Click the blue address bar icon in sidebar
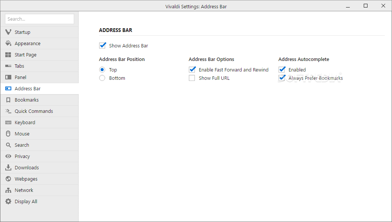Screen dimensions: 392x222 [x=8, y=88]
